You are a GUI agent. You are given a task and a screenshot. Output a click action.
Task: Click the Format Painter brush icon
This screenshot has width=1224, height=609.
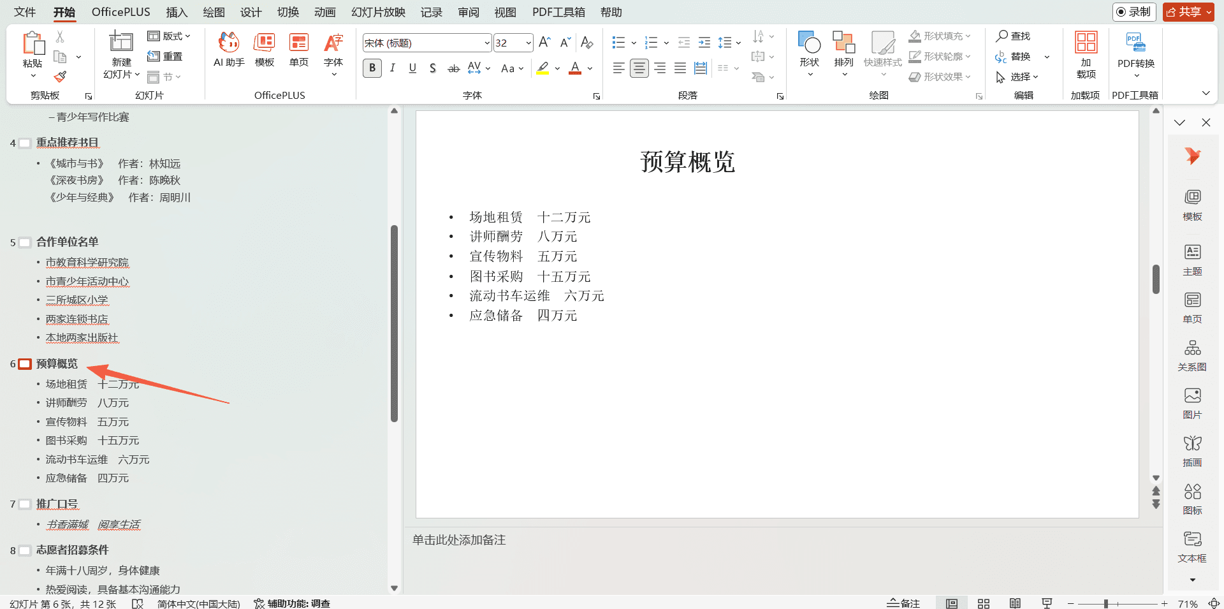coord(60,77)
